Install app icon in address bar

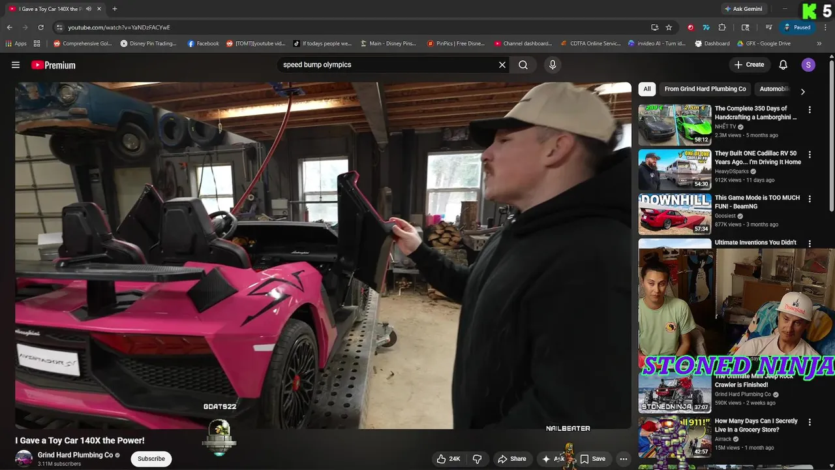click(x=654, y=27)
